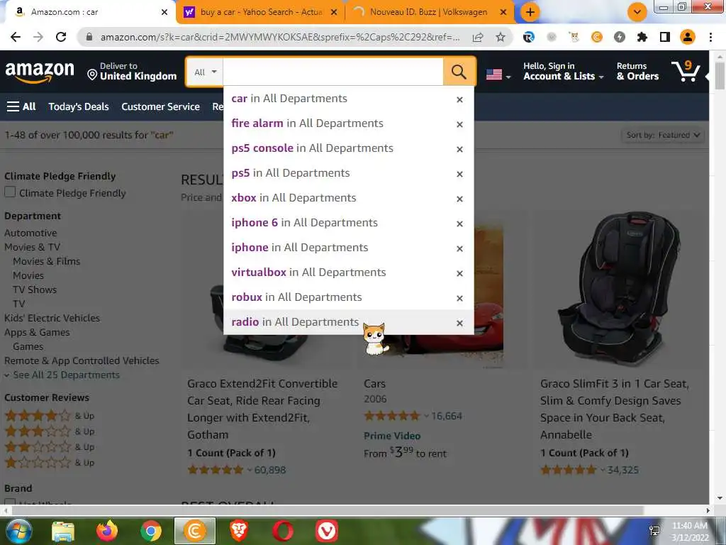Launch Firefox from taskbar
Screen dimensions: 726x545
tap(107, 531)
